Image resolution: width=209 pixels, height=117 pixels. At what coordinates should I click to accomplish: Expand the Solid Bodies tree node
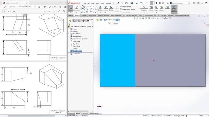coord(69,36)
